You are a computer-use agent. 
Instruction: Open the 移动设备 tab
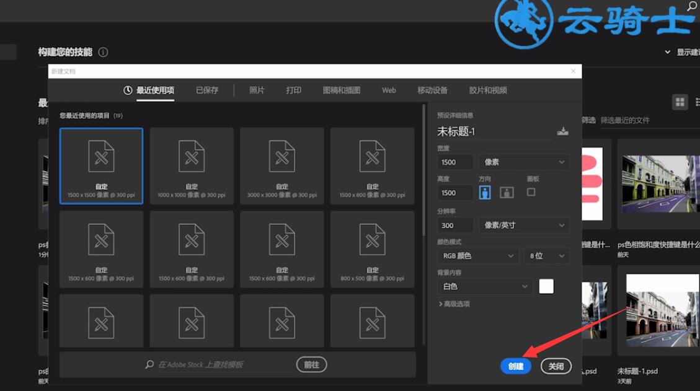[x=432, y=90]
